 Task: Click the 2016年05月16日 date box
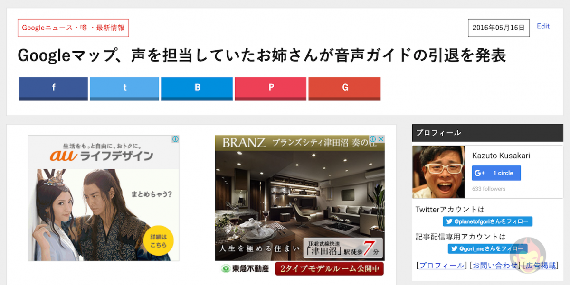click(499, 28)
